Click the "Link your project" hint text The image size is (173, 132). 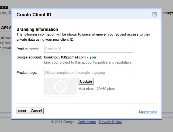(x=88, y=62)
